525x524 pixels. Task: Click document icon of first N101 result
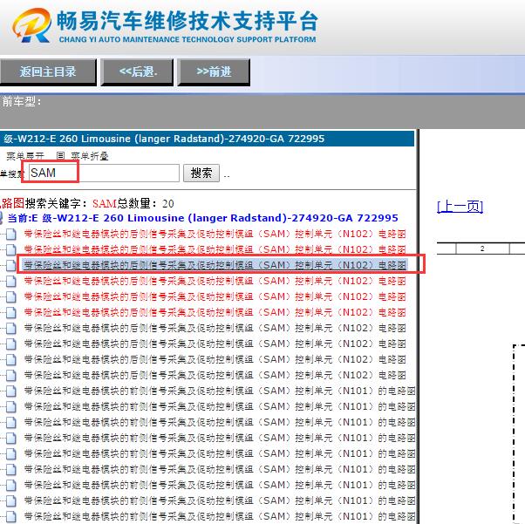click(x=11, y=391)
